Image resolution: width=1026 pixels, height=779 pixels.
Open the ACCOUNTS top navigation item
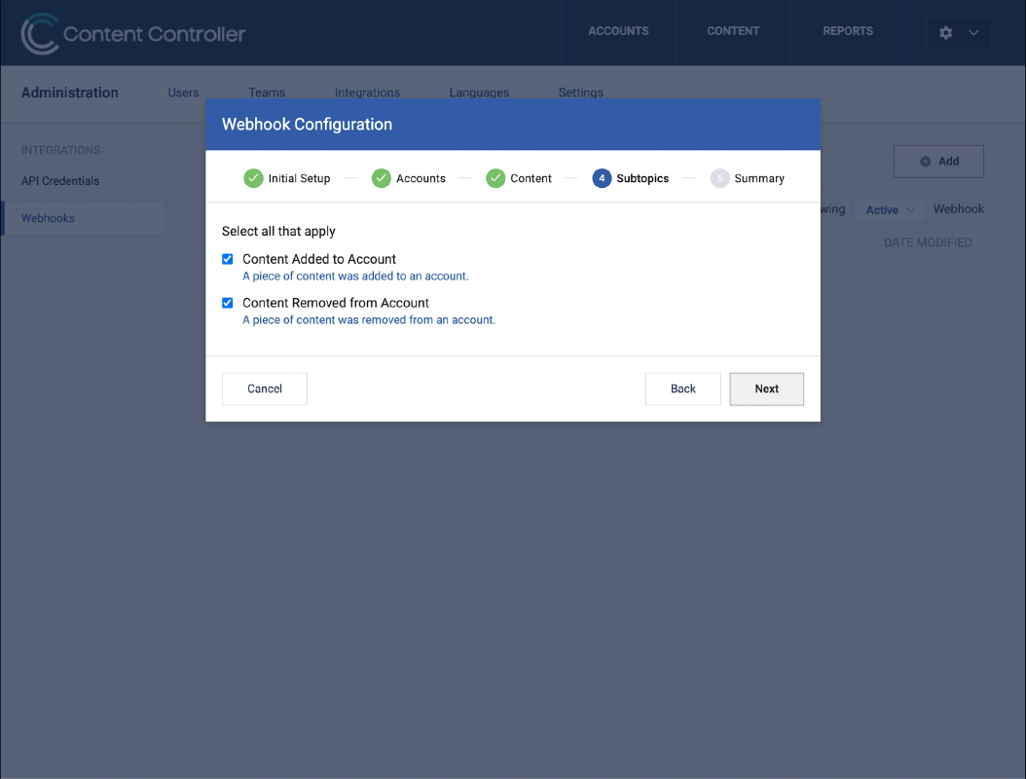618,31
